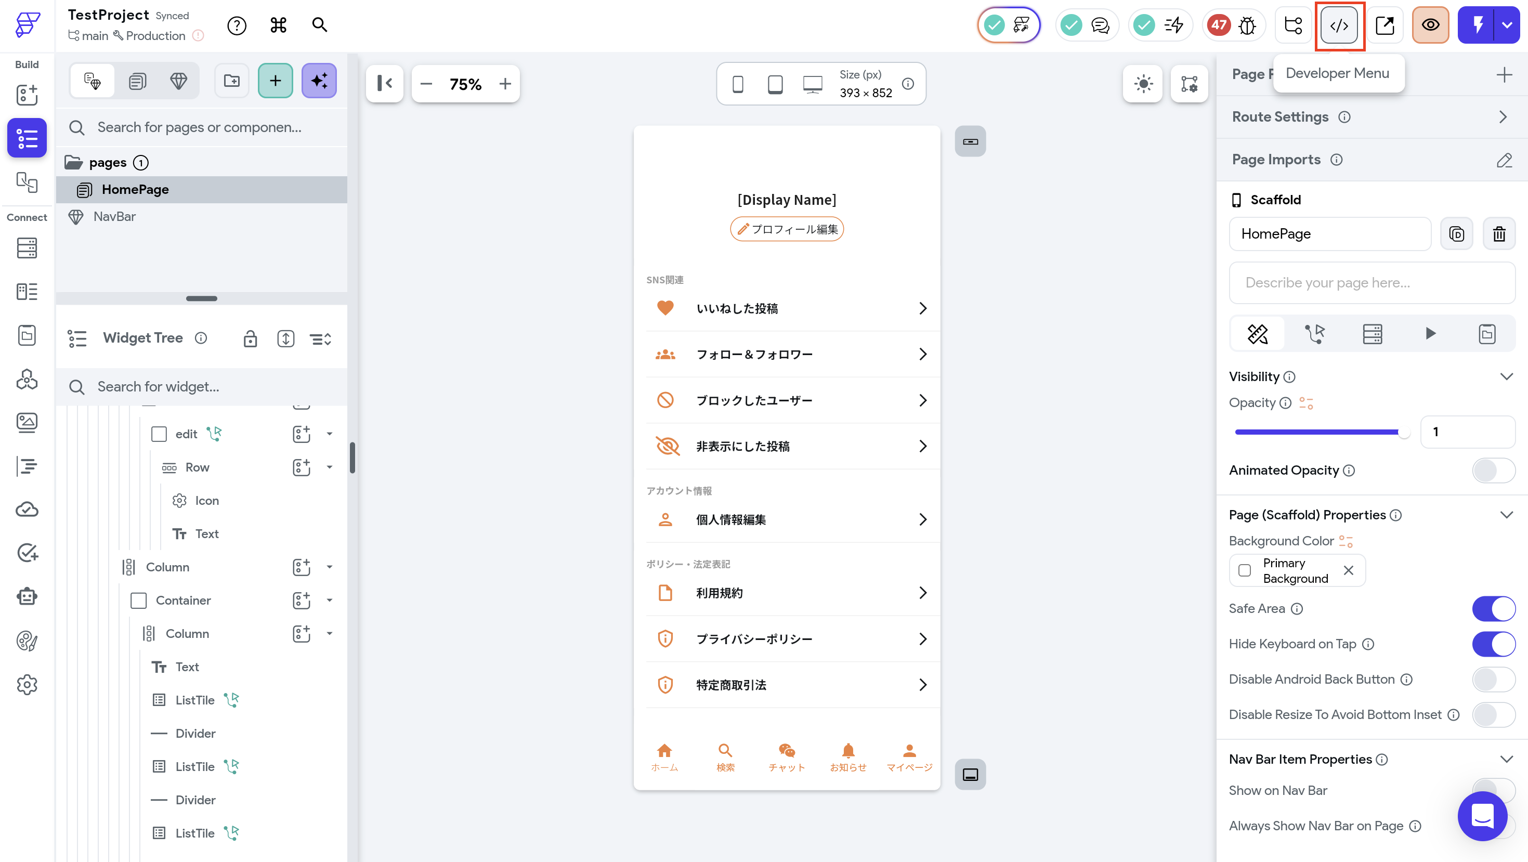The height and width of the screenshot is (862, 1528).
Task: Open run mode dropdown arrow top right
Action: (x=1507, y=25)
